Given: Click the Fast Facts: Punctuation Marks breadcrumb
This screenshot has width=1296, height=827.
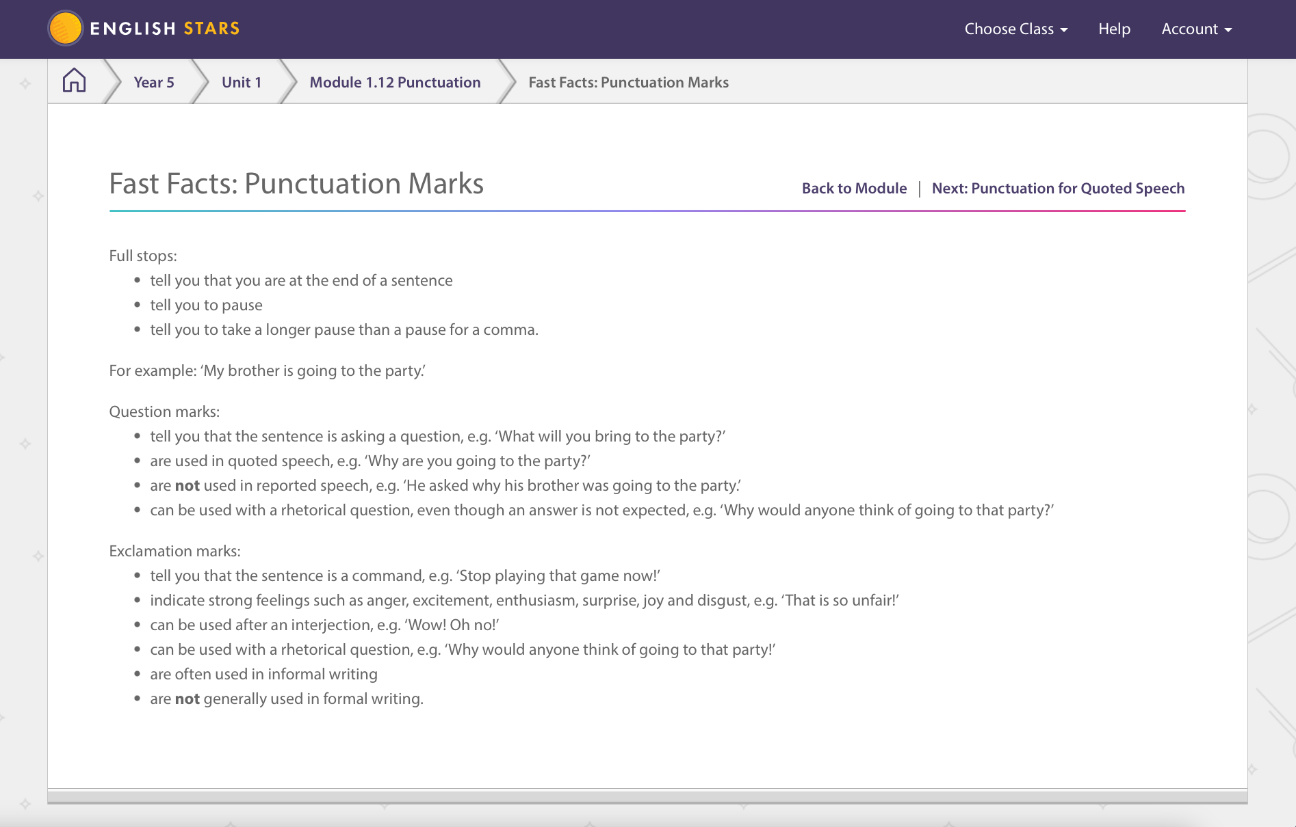Looking at the screenshot, I should pyautogui.click(x=628, y=82).
